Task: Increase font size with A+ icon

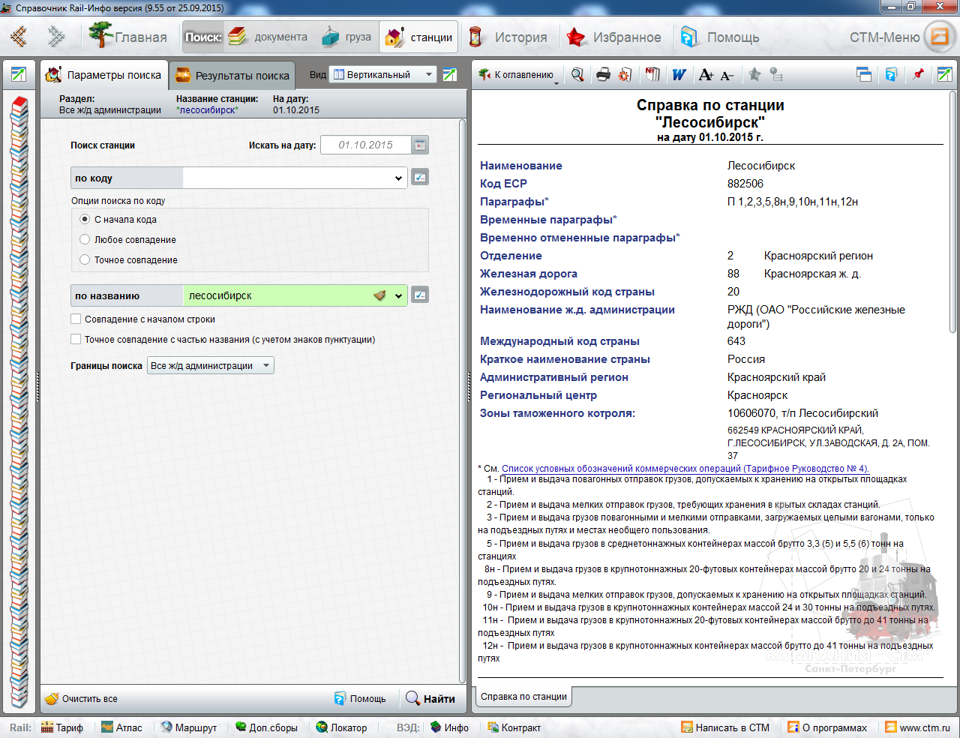Action: point(706,74)
